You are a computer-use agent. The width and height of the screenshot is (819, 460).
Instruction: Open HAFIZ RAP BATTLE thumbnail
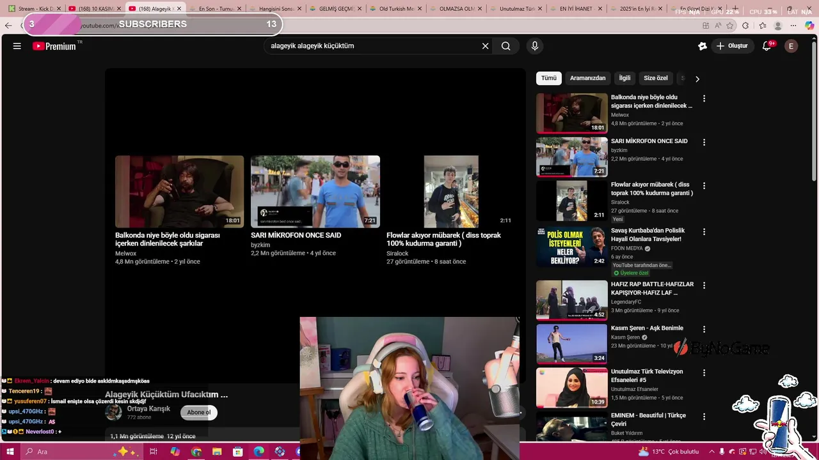572,300
